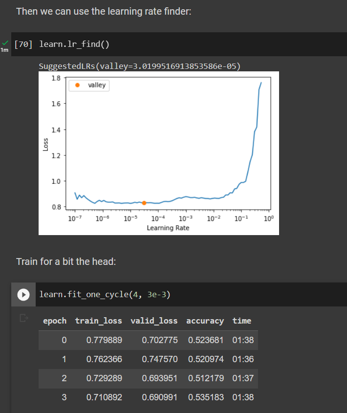This screenshot has height=413, width=347.
Task: Select the play arrow inside the second cell gutter
Action: point(22,294)
